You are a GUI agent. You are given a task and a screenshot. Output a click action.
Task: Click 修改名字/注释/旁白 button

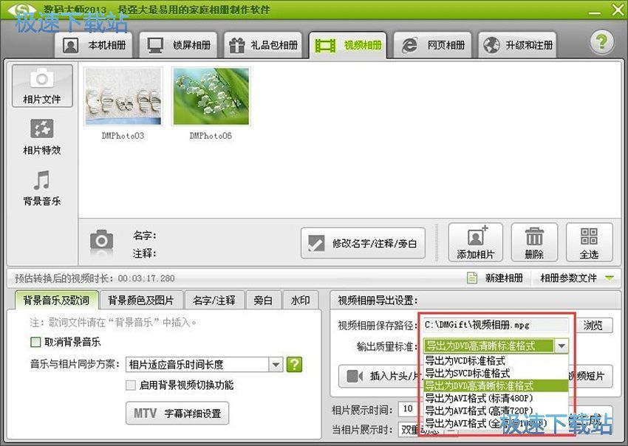[363, 243]
